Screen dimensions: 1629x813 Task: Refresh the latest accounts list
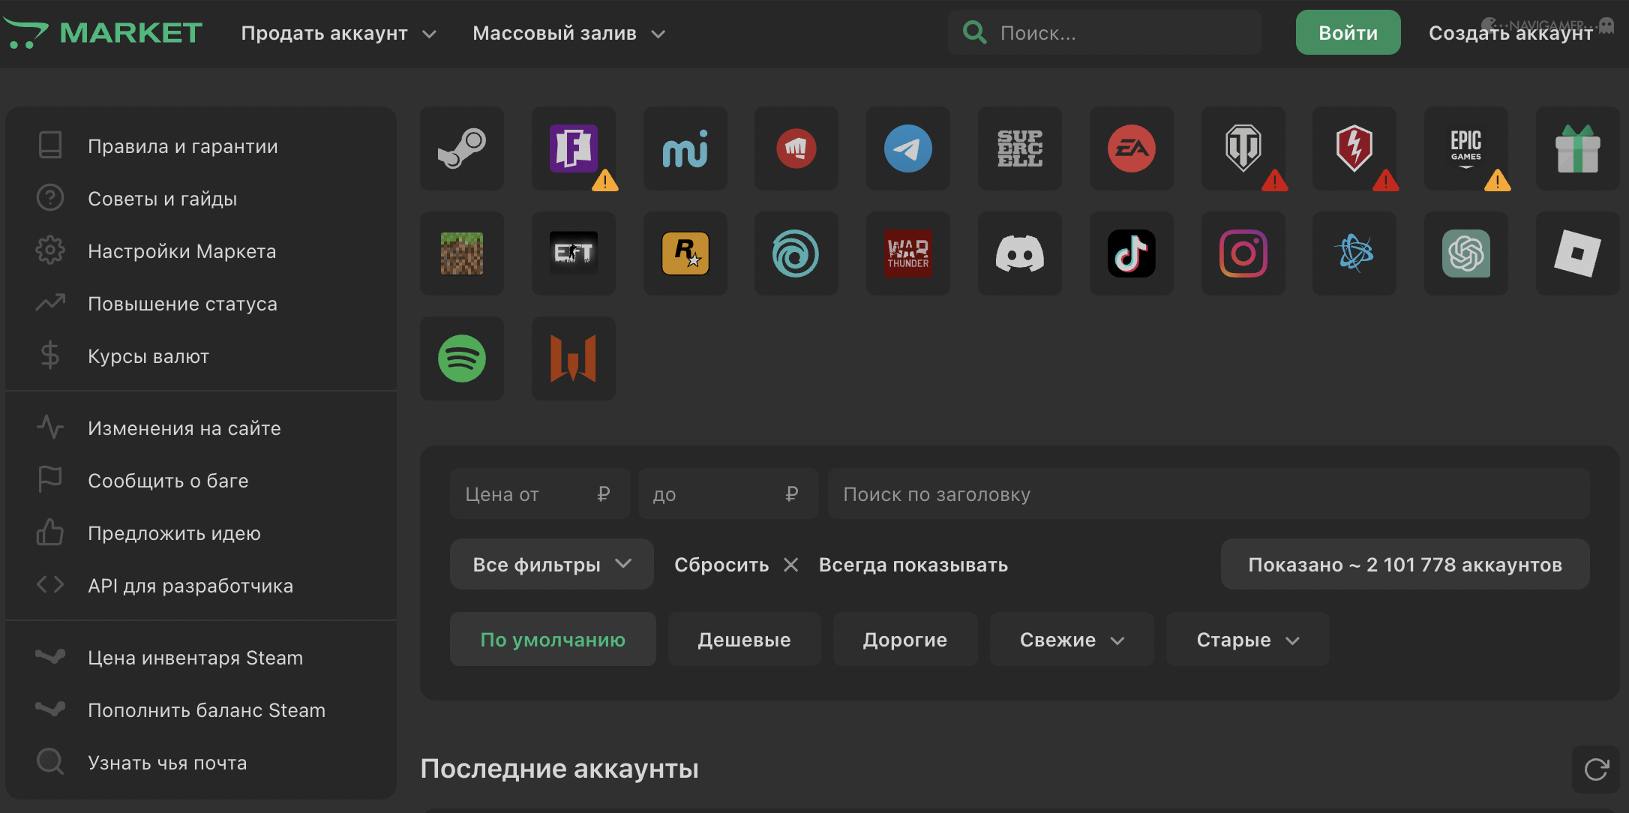[x=1596, y=769]
